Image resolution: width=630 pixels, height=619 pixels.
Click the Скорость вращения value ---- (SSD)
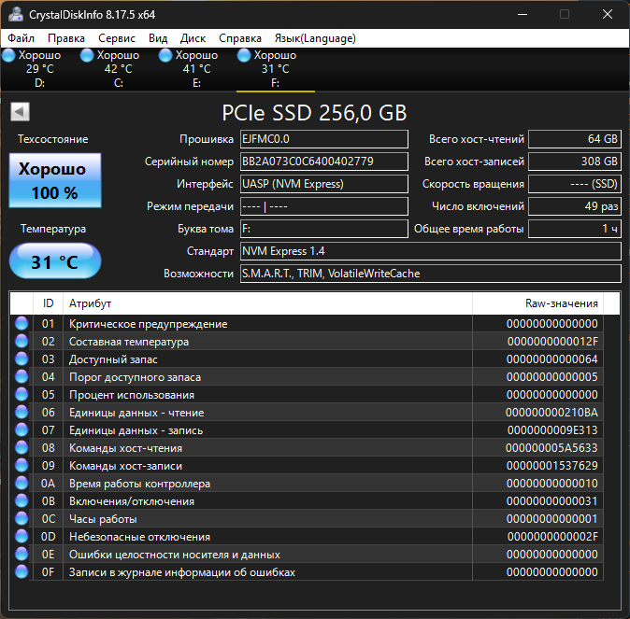click(575, 184)
